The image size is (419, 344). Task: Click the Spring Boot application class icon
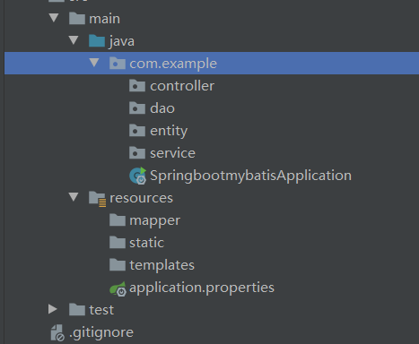tap(137, 176)
